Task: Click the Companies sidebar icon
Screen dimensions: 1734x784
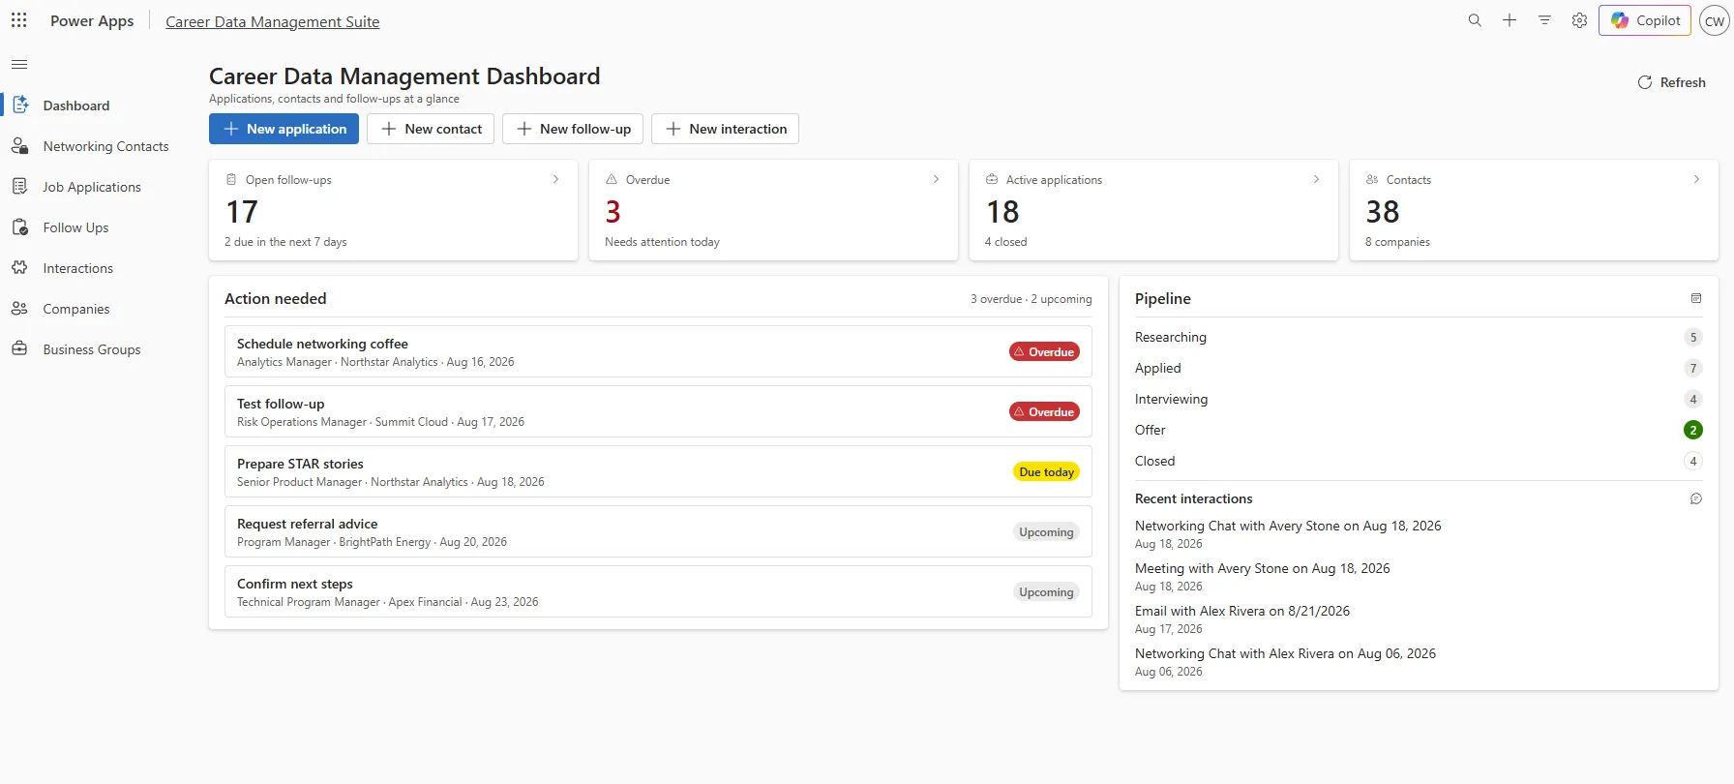Action: coord(19,308)
